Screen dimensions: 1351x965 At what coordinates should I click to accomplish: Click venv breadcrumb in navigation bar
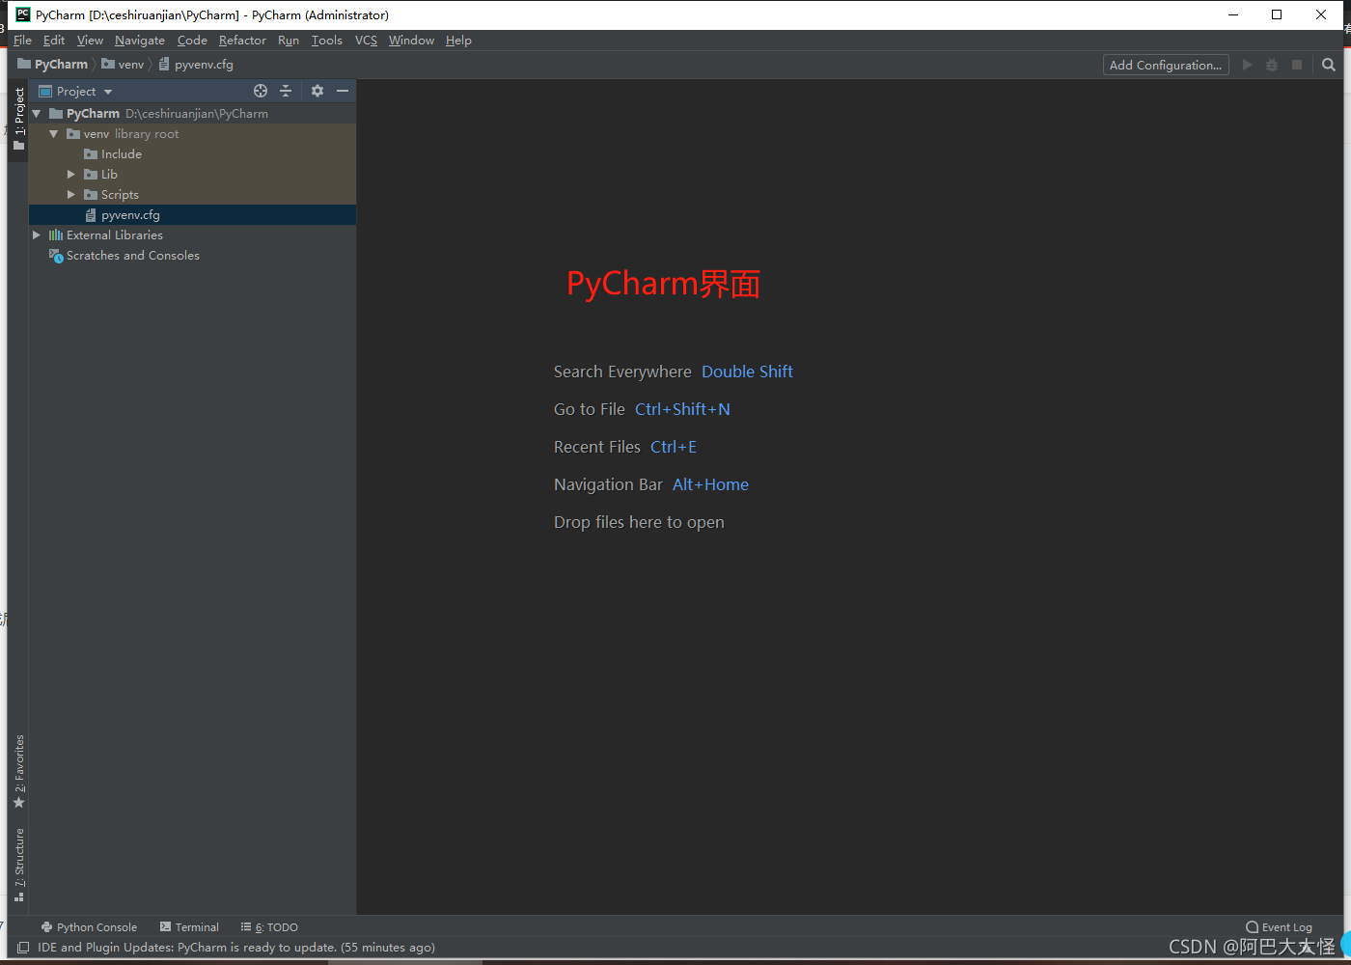coord(124,65)
